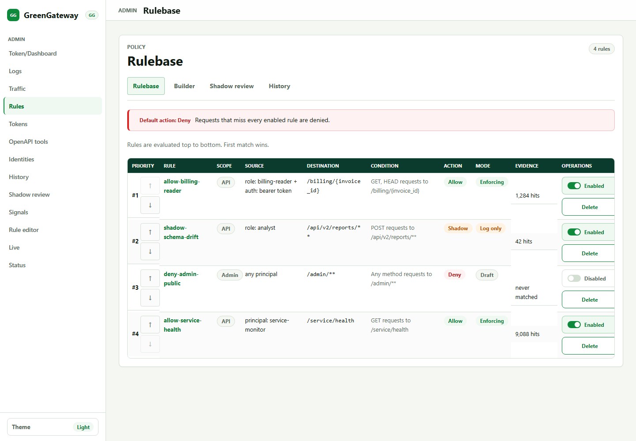Delete the allow-service-health rule

588,346
